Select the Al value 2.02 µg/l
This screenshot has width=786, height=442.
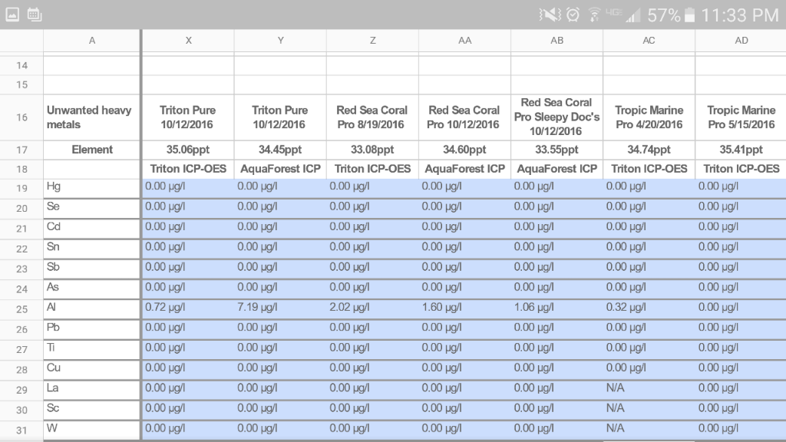point(372,308)
